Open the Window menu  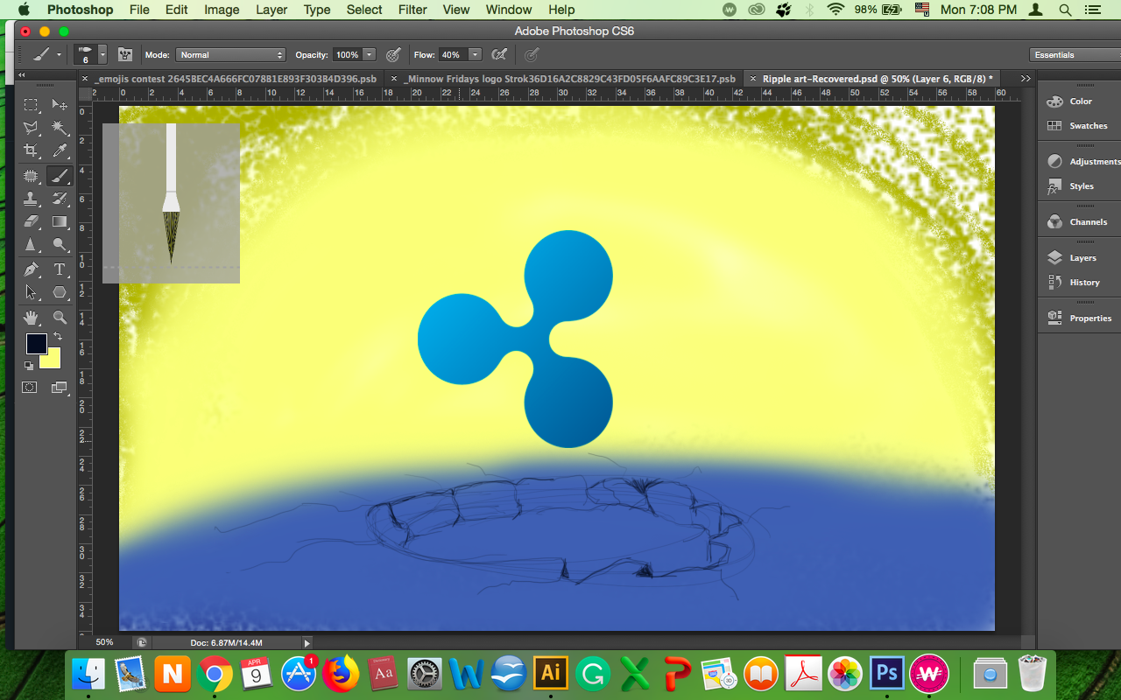click(x=508, y=10)
